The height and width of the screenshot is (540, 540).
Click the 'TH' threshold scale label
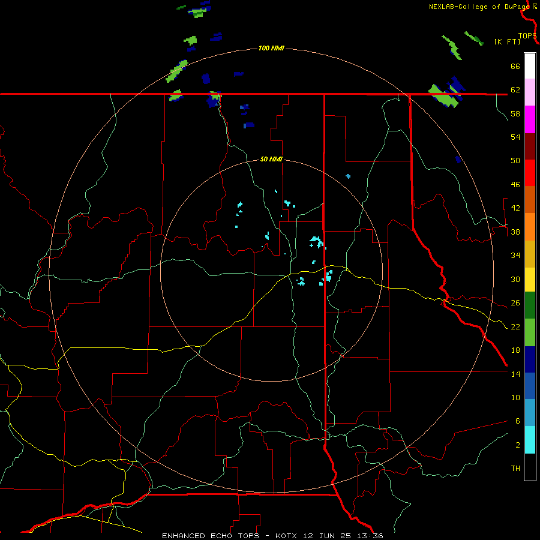click(x=515, y=469)
